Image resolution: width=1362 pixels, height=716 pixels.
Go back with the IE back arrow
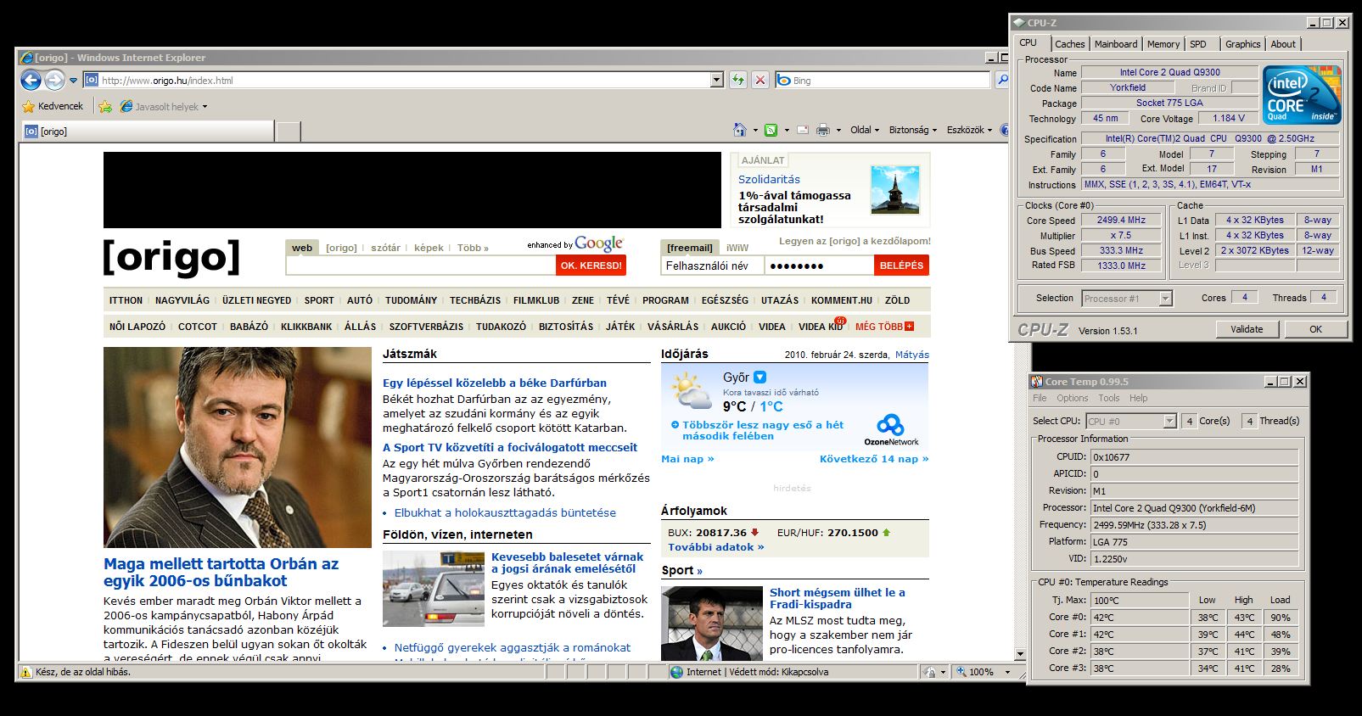click(31, 81)
